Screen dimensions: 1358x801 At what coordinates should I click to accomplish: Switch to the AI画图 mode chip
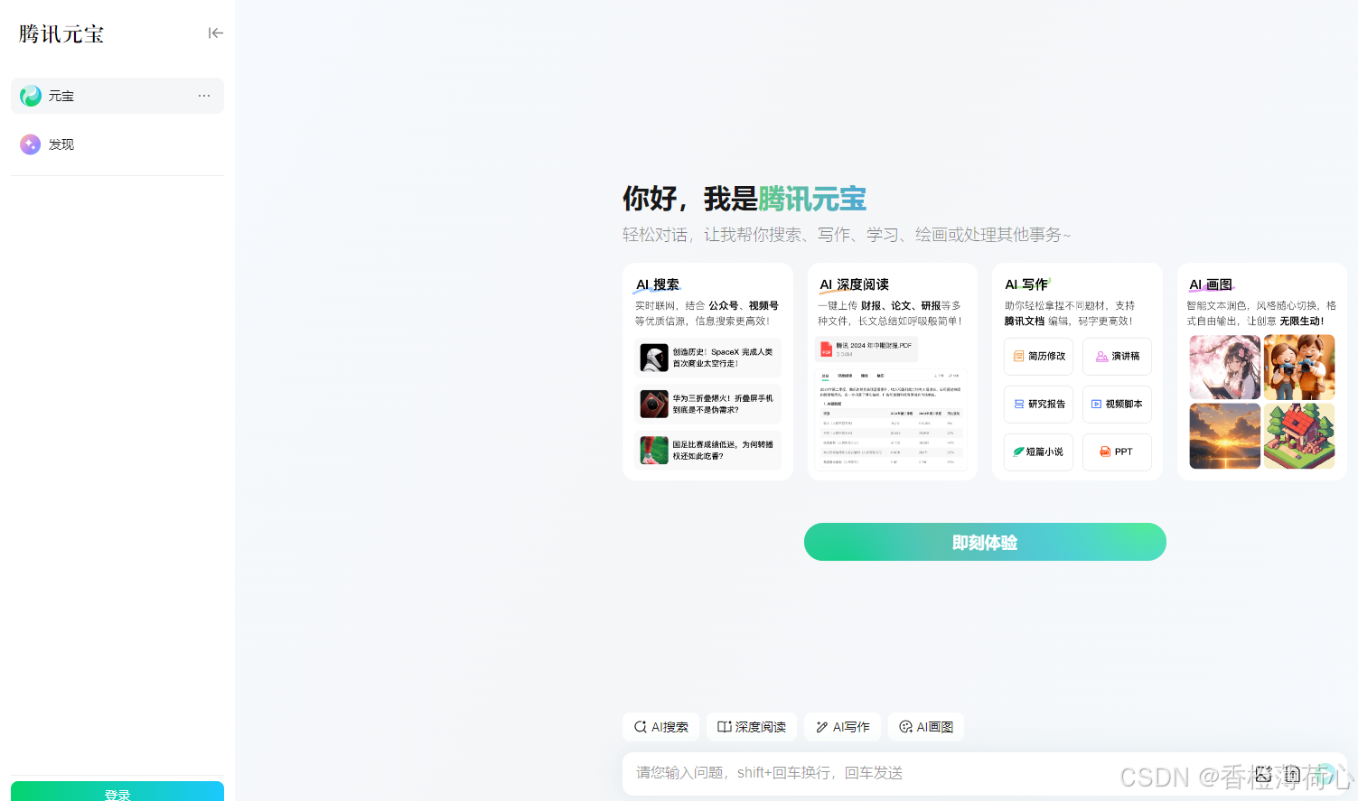(x=926, y=727)
